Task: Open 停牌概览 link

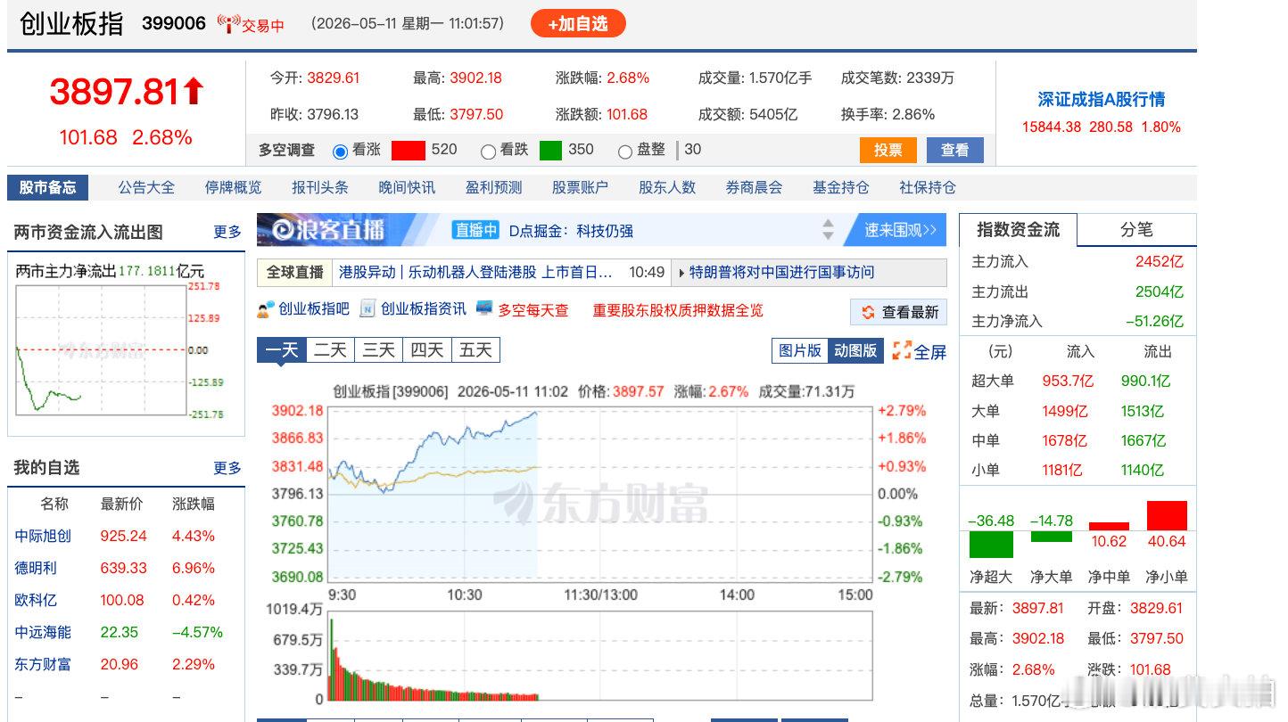Action: 233,187
